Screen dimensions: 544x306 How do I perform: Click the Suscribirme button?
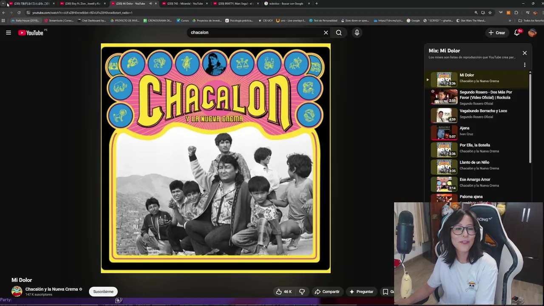point(103,292)
